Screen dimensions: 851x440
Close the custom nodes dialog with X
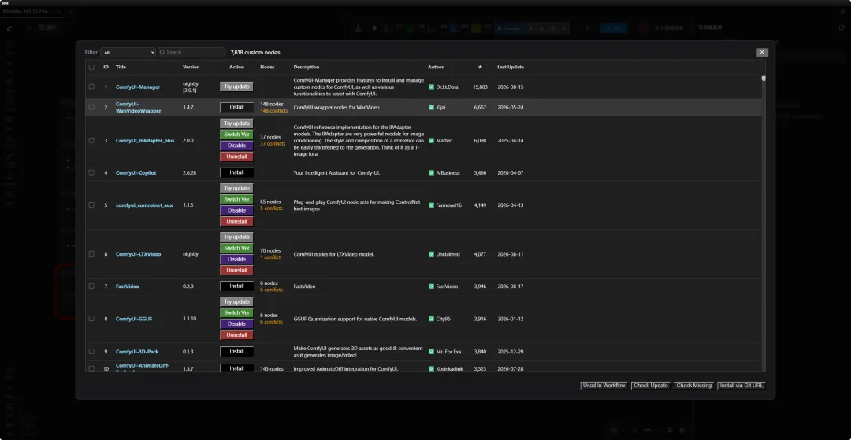pos(763,52)
